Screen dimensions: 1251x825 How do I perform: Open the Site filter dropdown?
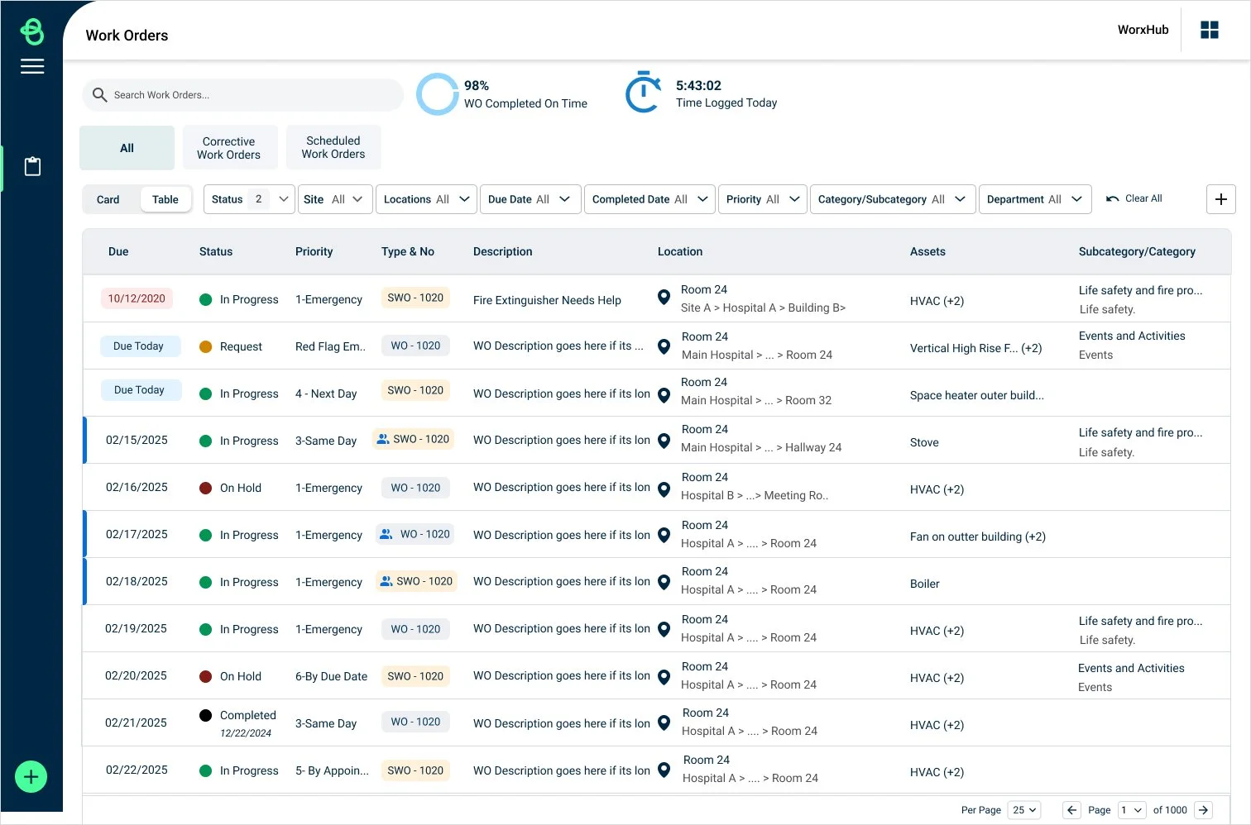click(x=335, y=199)
